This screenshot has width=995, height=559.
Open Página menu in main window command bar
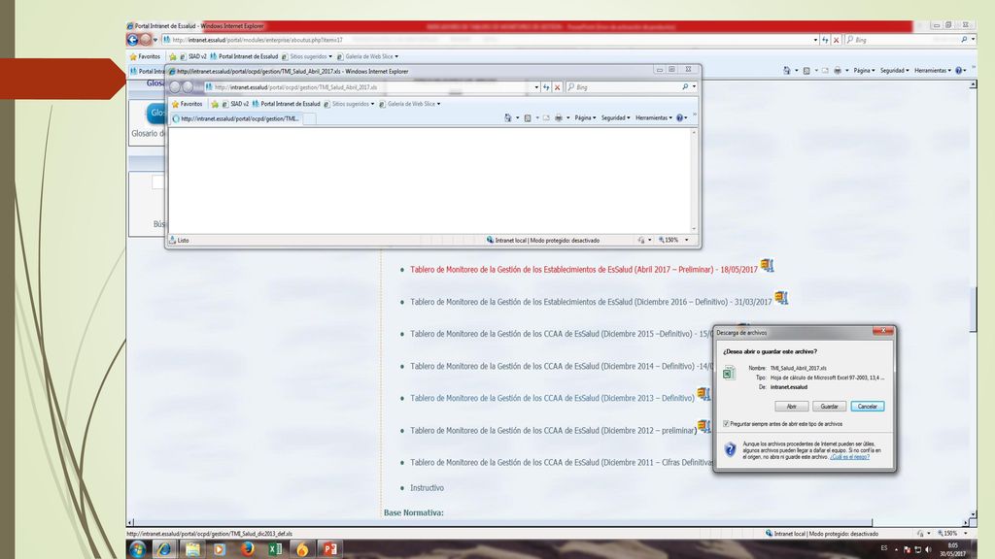coord(864,70)
